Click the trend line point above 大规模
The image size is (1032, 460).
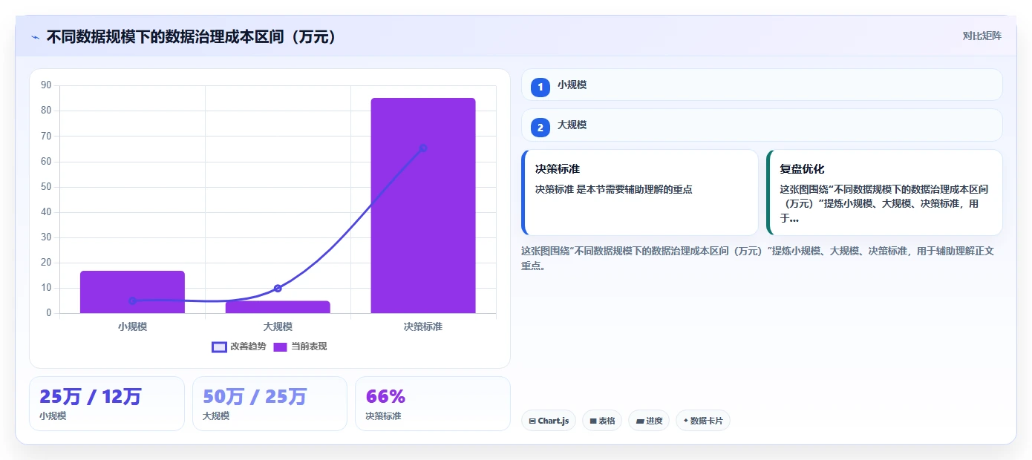[x=278, y=288]
